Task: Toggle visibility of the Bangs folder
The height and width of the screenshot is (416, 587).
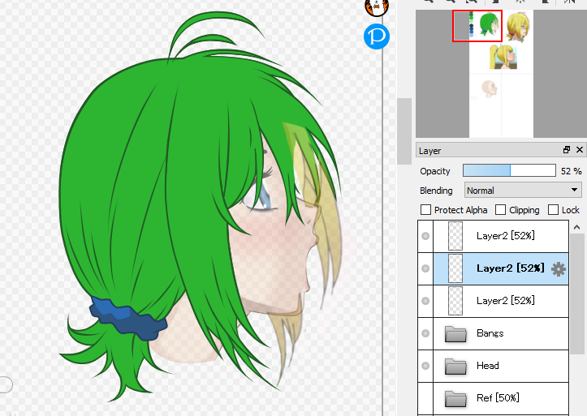Action: click(x=425, y=333)
